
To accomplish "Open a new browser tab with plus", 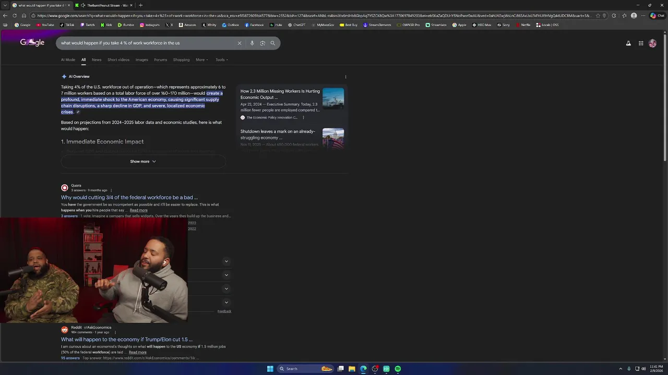I will click(x=140, y=5).
